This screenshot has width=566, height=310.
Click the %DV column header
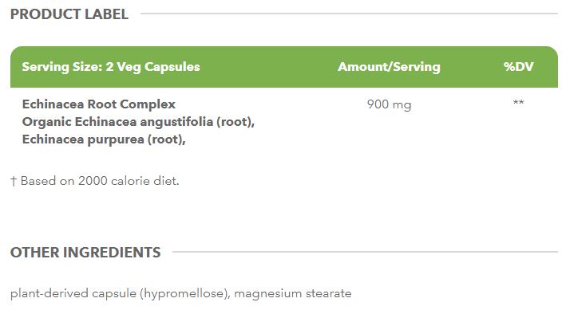[x=518, y=67]
